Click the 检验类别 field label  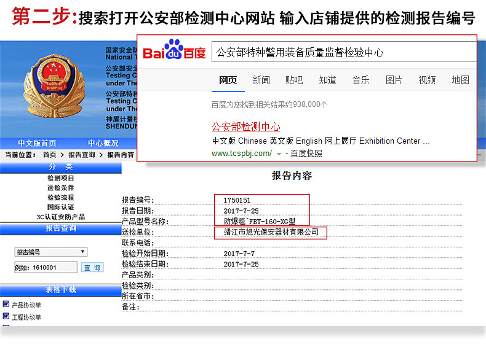(x=138, y=286)
